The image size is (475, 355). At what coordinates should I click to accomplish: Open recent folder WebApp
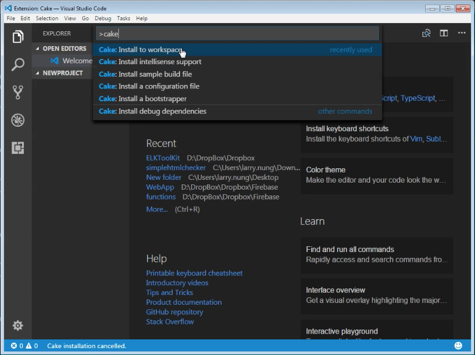pyautogui.click(x=160, y=187)
